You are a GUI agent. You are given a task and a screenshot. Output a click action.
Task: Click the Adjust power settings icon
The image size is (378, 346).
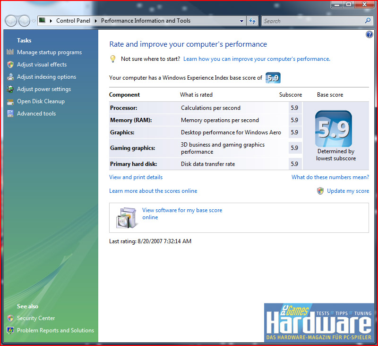(10, 89)
